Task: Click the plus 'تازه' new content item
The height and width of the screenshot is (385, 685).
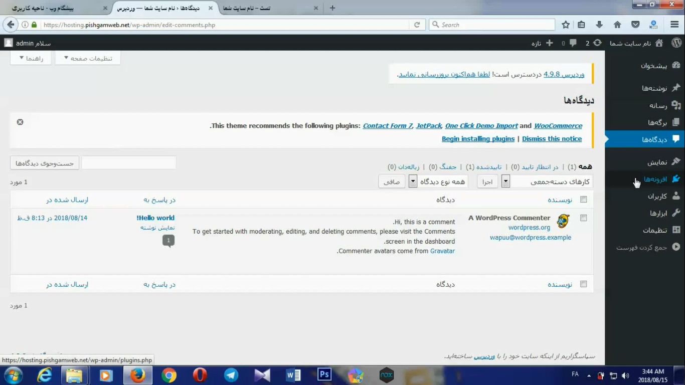Action: 542,43
